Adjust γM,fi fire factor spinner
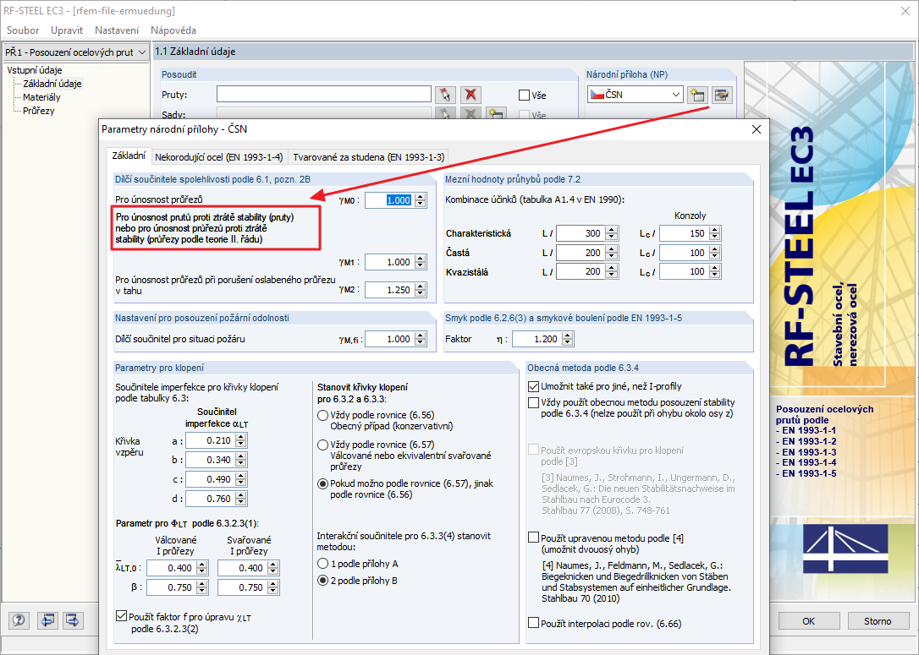The image size is (919, 655). pos(421,339)
